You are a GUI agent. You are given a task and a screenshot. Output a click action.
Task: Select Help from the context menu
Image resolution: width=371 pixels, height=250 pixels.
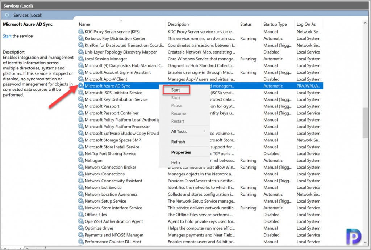(175, 162)
